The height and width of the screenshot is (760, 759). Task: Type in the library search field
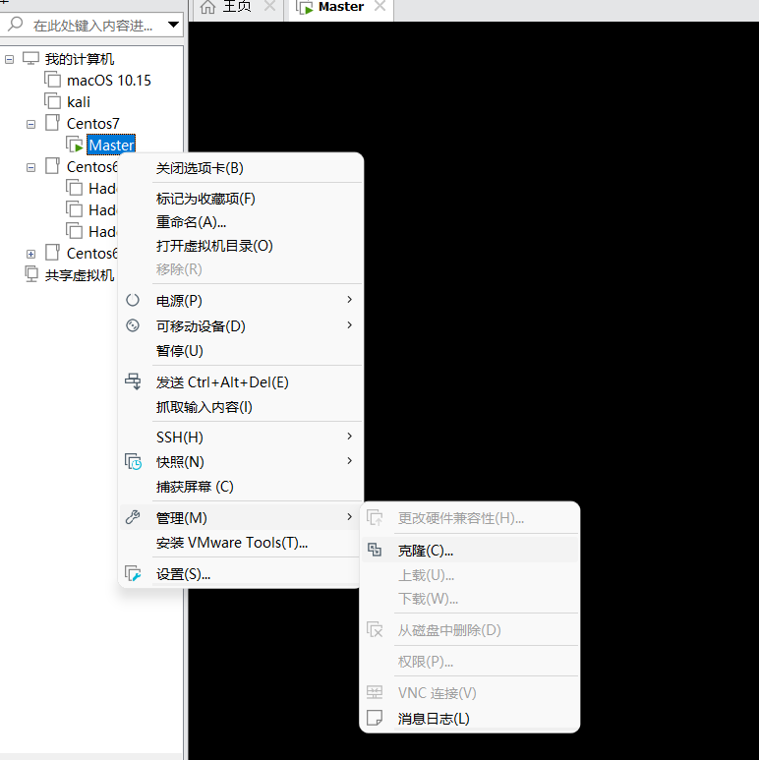pos(92,25)
